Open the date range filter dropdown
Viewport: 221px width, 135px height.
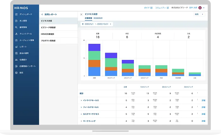click(97, 24)
